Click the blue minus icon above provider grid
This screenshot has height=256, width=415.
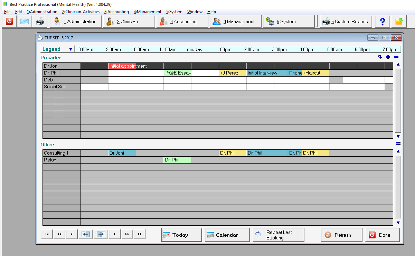(x=396, y=57)
